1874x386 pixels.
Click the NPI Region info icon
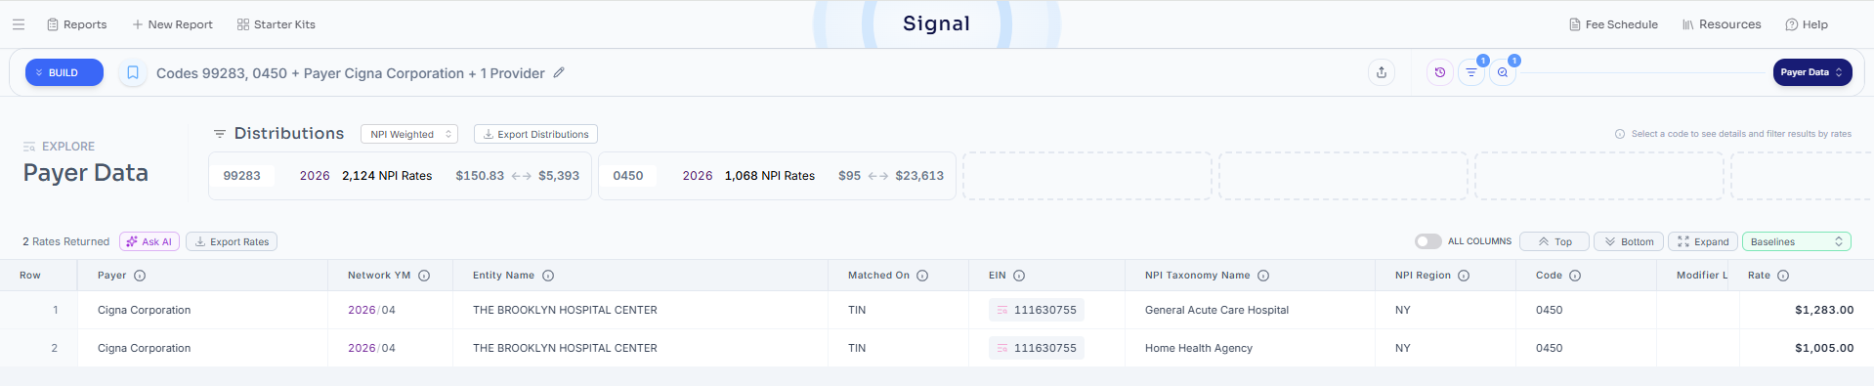[x=1464, y=276]
